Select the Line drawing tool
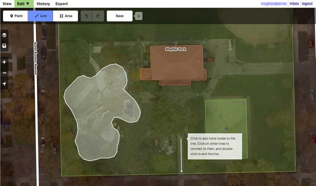Image resolution: width=316 pixels, height=186 pixels. click(x=40, y=16)
